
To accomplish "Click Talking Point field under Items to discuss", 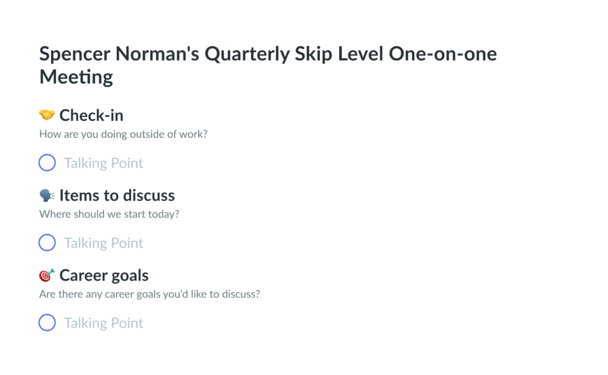I will coord(103,243).
